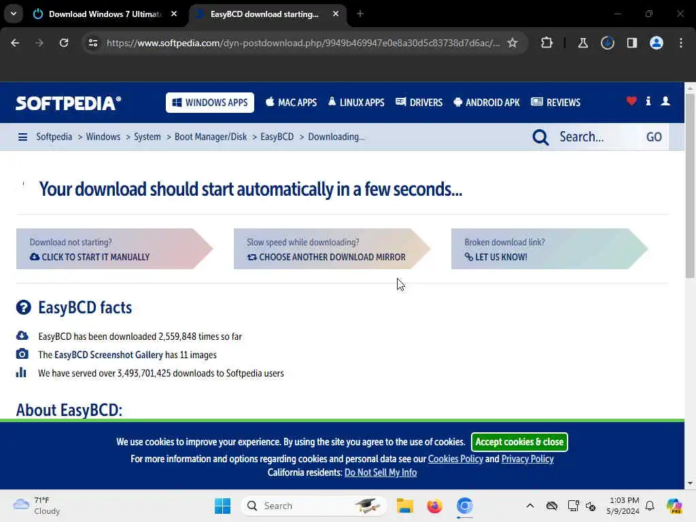
Task: Click the Chrome Labs flask icon
Action: (582, 43)
